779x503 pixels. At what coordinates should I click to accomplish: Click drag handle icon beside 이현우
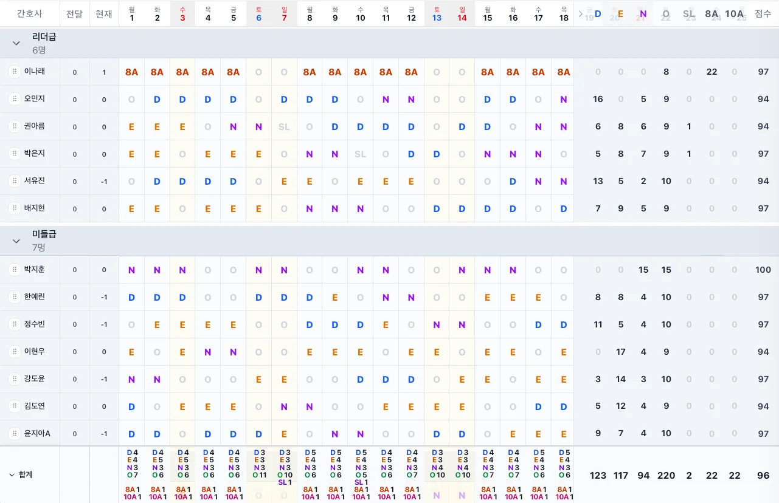pyautogui.click(x=14, y=352)
